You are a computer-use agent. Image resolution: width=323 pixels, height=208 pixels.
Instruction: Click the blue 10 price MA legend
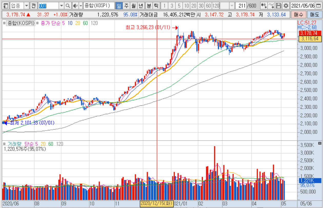point(70,23)
